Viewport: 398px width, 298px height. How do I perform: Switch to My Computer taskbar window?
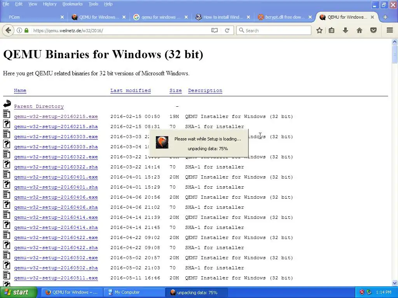click(134, 292)
